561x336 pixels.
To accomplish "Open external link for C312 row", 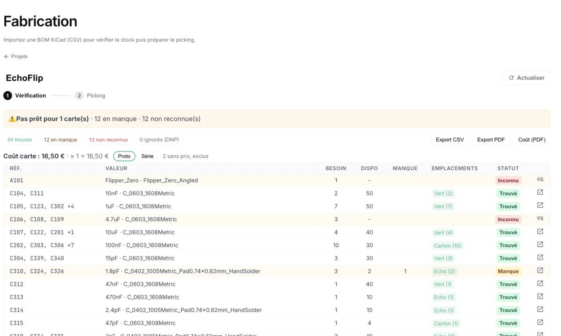I will (540, 283).
